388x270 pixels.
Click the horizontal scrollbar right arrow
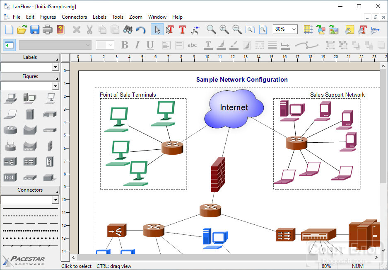pyautogui.click(x=376, y=258)
